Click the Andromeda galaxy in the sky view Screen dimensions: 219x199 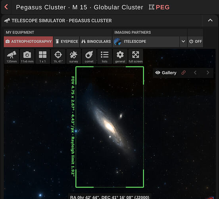pyautogui.click(x=110, y=126)
